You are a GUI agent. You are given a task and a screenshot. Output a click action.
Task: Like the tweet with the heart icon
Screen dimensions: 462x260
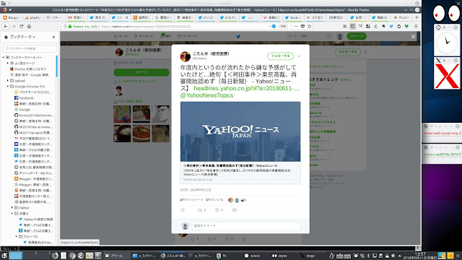click(217, 210)
